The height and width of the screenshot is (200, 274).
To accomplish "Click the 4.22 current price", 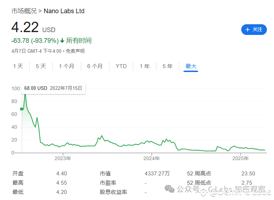I will tap(25, 27).
